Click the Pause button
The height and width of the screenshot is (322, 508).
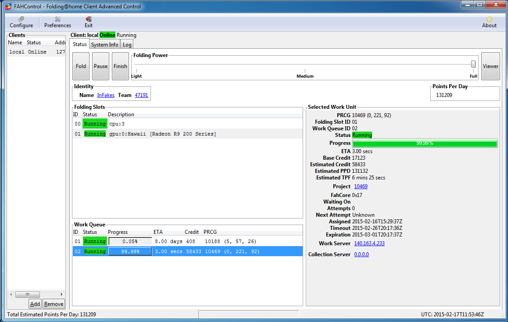pos(101,66)
